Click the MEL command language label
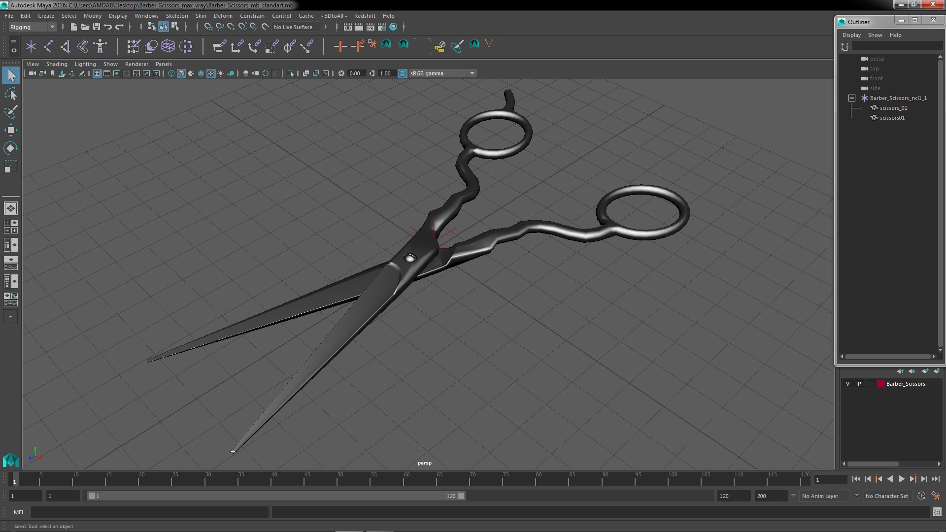The height and width of the screenshot is (532, 946). point(19,512)
